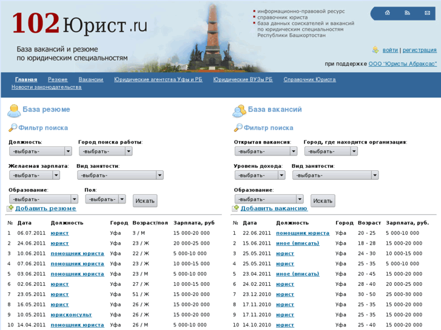Click age range 28 - 40 in vacancies

367,284
